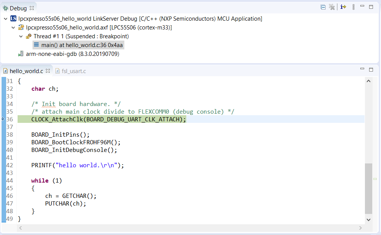The height and width of the screenshot is (235, 381).
Task: Collapse the LinkServer Debug launch node
Action: click(5, 19)
